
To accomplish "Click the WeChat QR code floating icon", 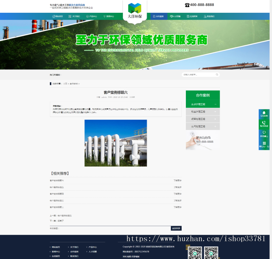I will click(x=264, y=144).
